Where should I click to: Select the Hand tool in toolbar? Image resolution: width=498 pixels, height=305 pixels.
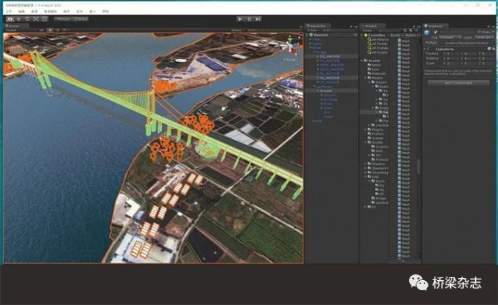point(10,19)
